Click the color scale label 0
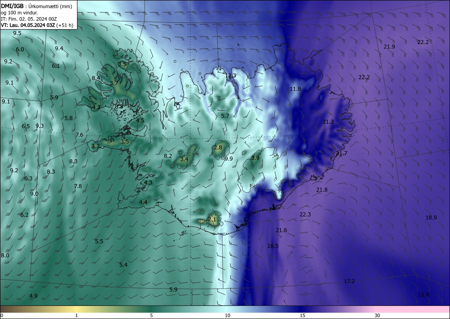The image size is (450, 319). tap(2, 315)
